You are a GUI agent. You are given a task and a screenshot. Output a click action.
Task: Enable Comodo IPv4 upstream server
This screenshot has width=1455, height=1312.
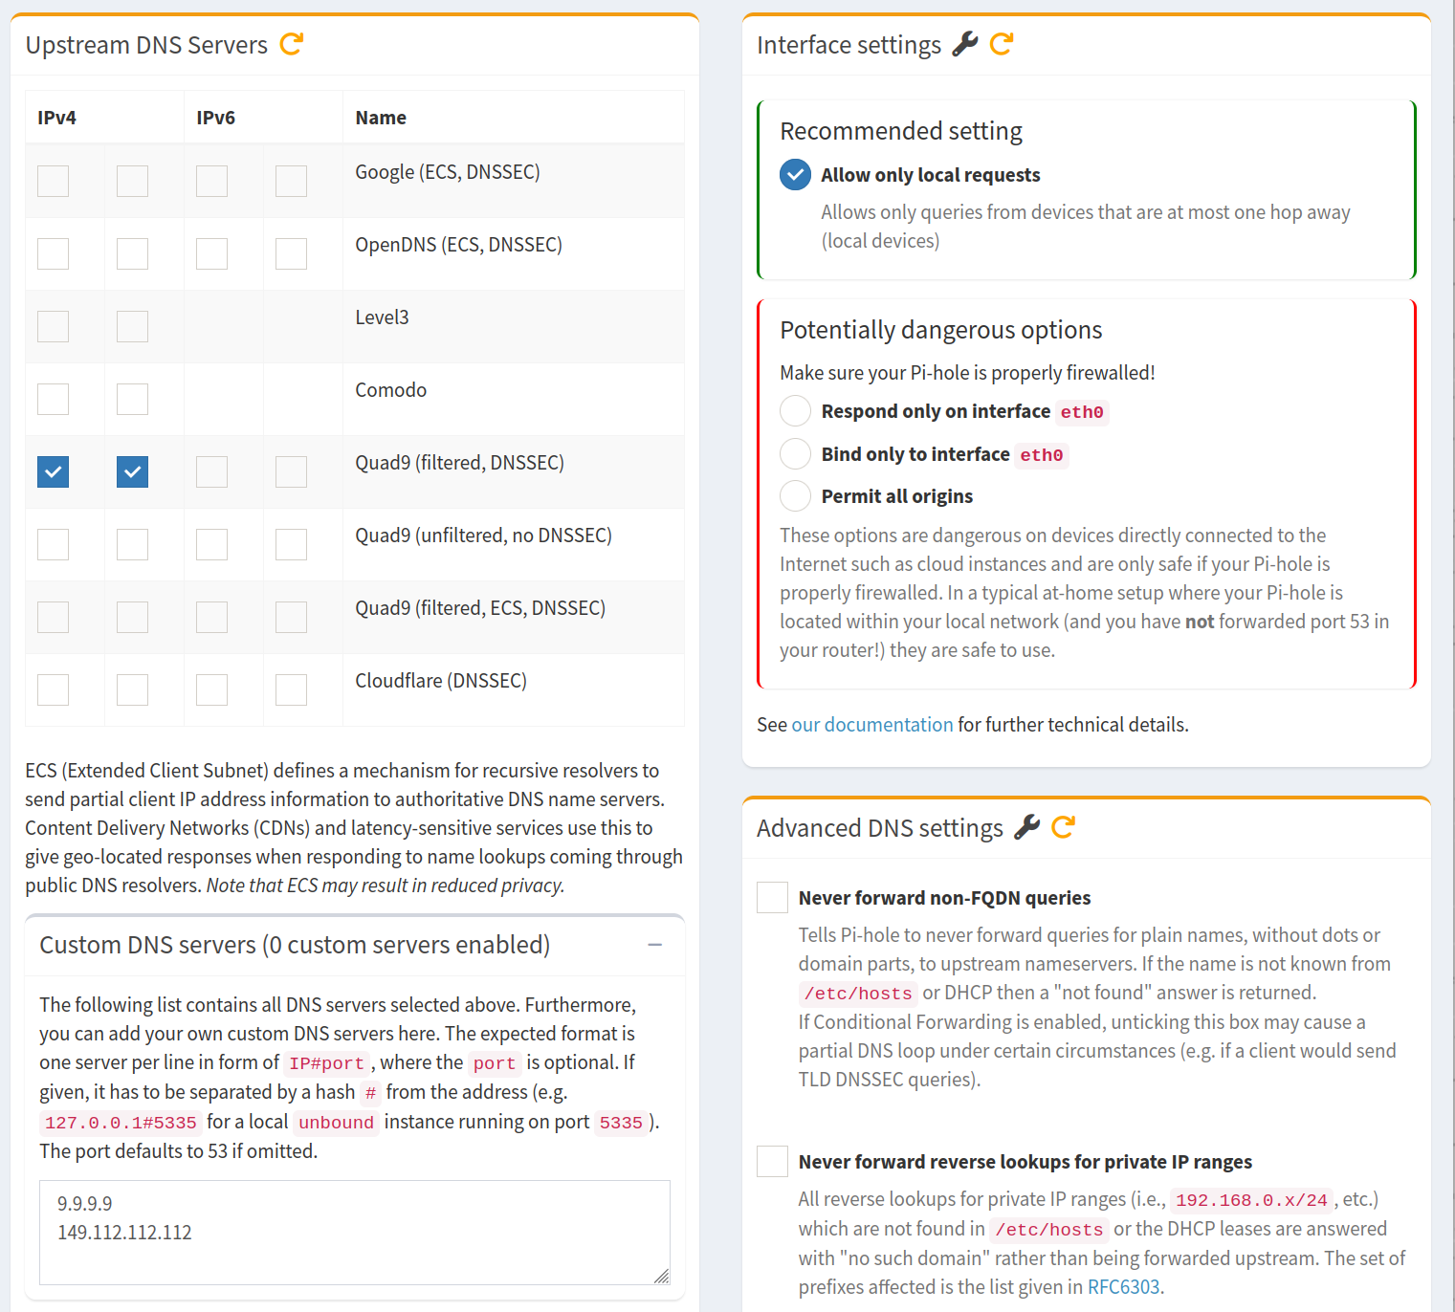[53, 398]
